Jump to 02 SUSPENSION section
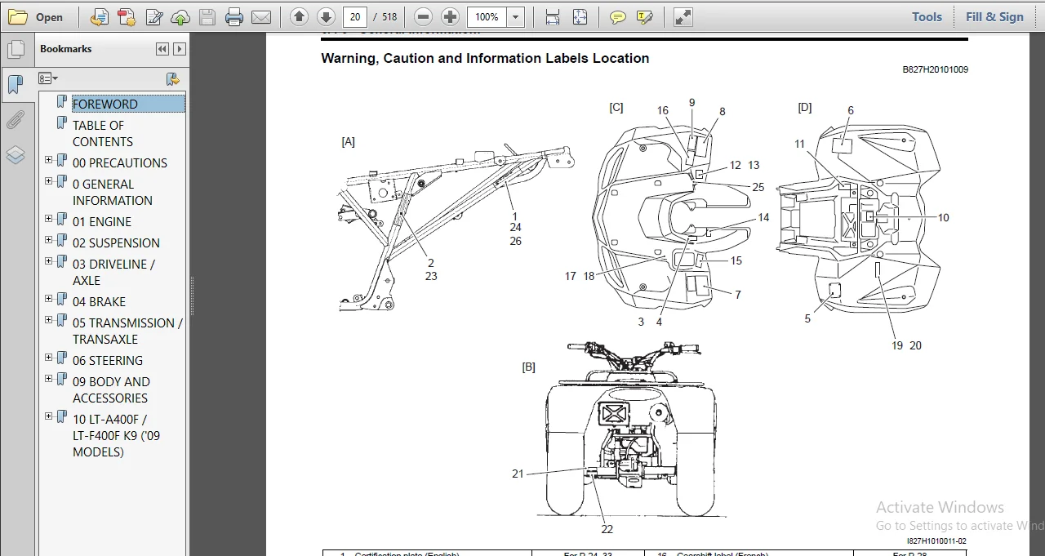 (116, 242)
